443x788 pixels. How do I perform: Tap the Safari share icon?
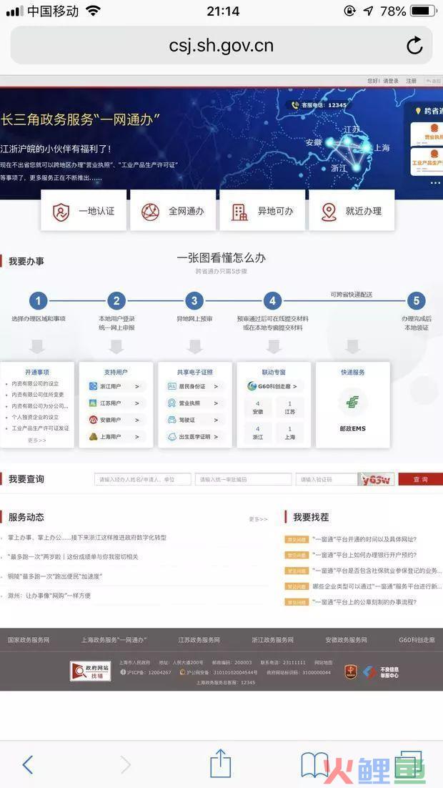coord(221,764)
